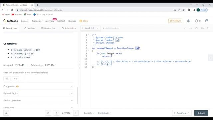Click the browser forward arrow
The height and width of the screenshot is (120, 213).
(7, 10)
